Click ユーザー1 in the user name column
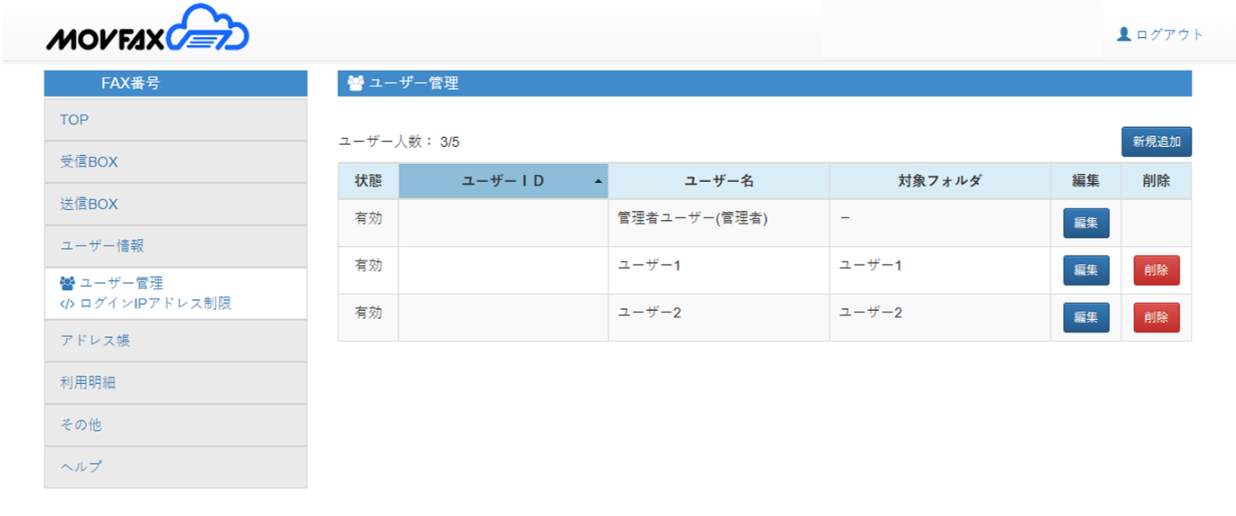The width and height of the screenshot is (1236, 516). pos(649,265)
